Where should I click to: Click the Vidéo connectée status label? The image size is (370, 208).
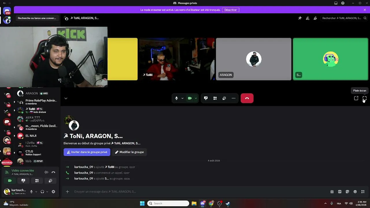pyautogui.click(x=23, y=170)
